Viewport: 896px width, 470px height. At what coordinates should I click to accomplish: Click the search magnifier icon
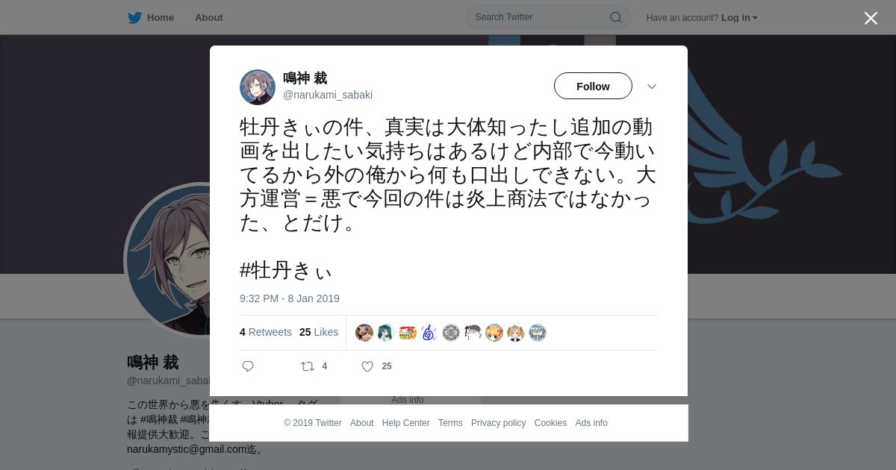click(x=615, y=17)
